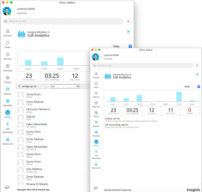Click the 03:25 average duration tile in the back window
The height and width of the screenshot is (192, 202).
pyautogui.click(x=52, y=76)
